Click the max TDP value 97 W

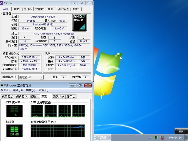coord(62,21)
